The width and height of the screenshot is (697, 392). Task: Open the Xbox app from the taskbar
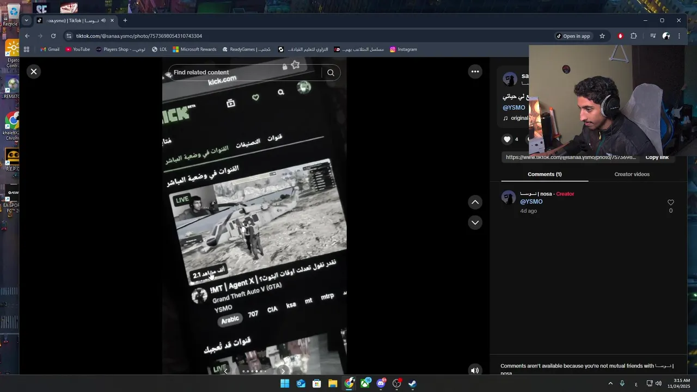[x=365, y=383]
